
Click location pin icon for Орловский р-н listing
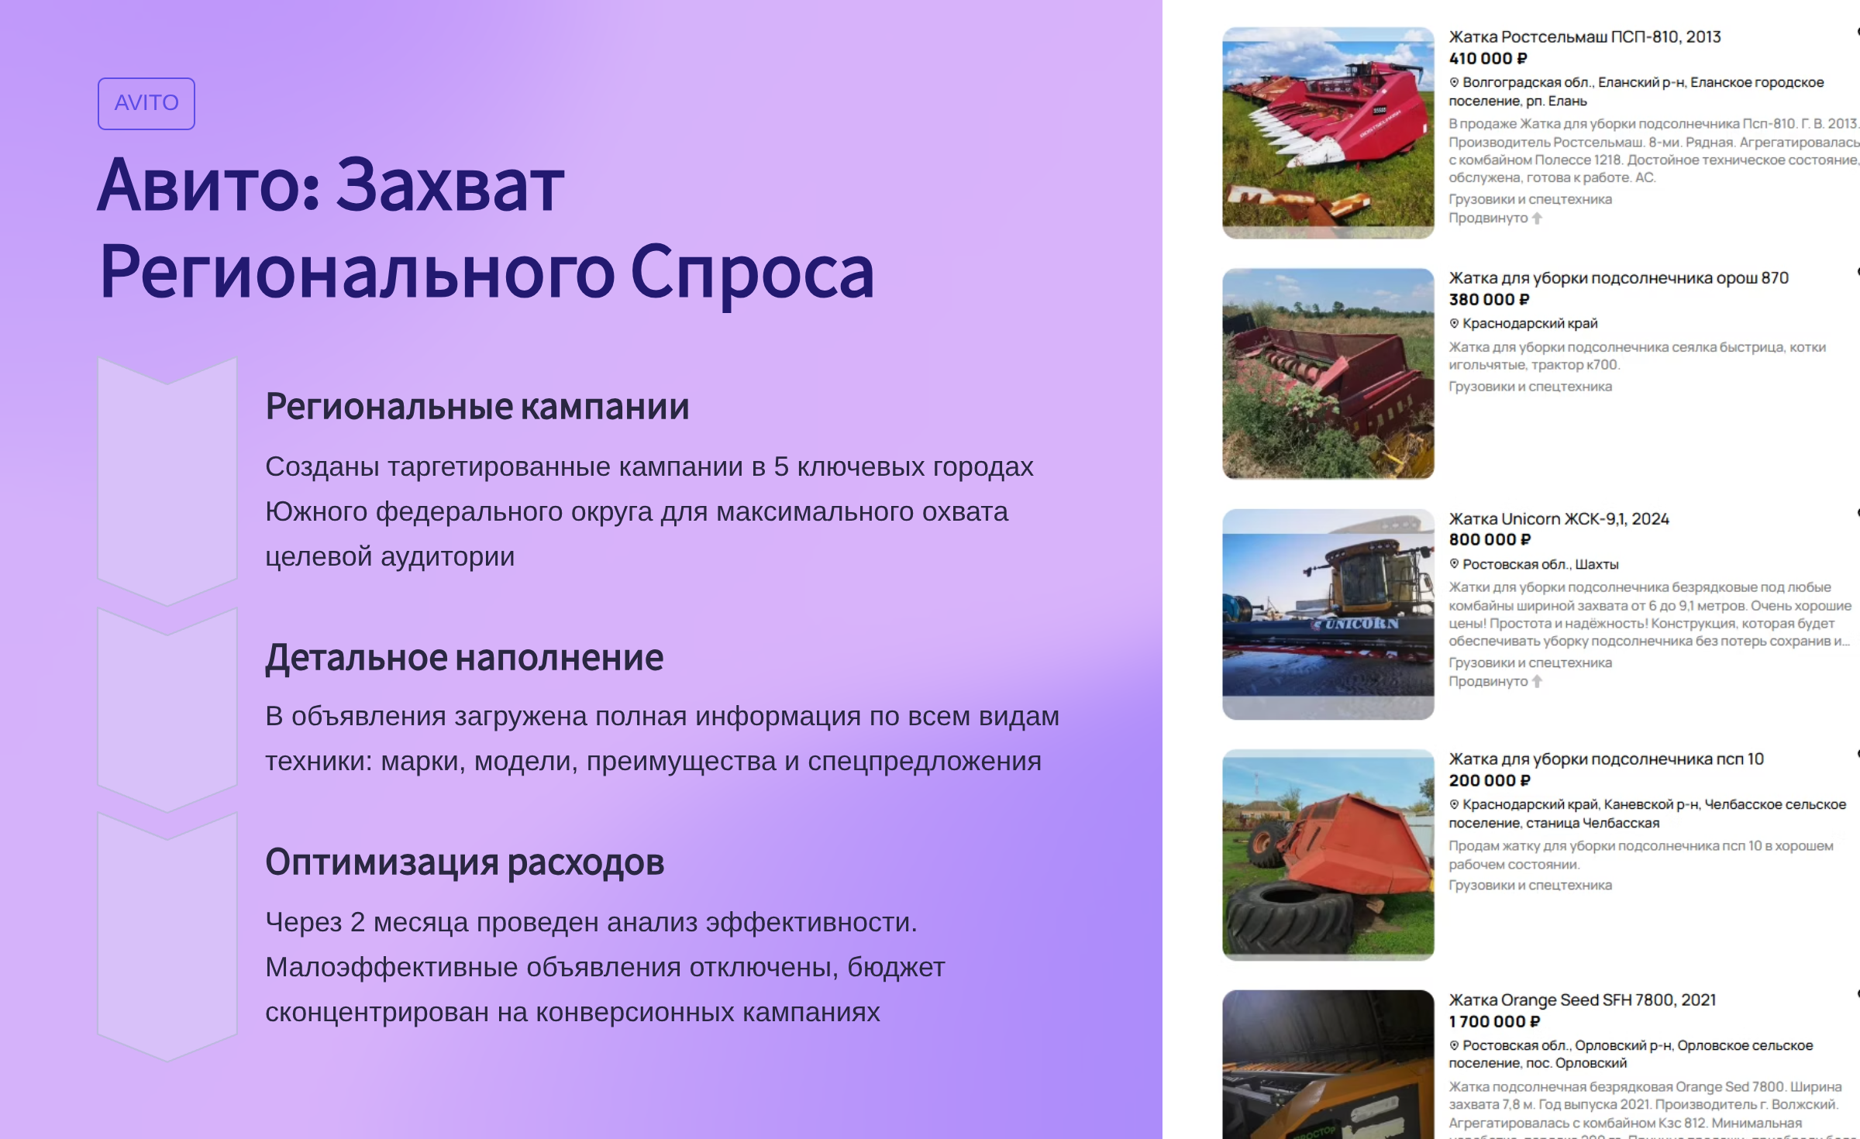click(1455, 1045)
